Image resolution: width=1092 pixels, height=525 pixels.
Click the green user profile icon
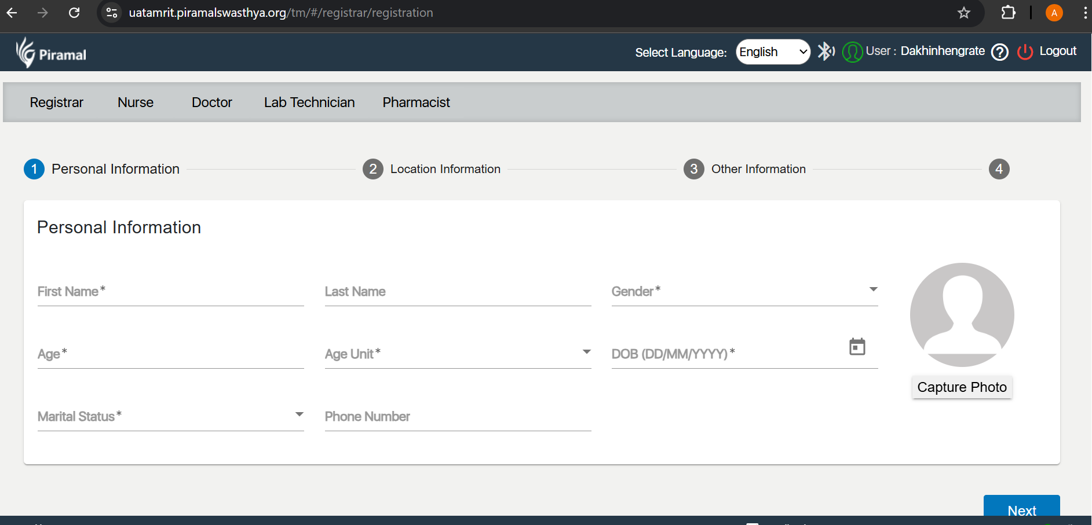pos(852,52)
